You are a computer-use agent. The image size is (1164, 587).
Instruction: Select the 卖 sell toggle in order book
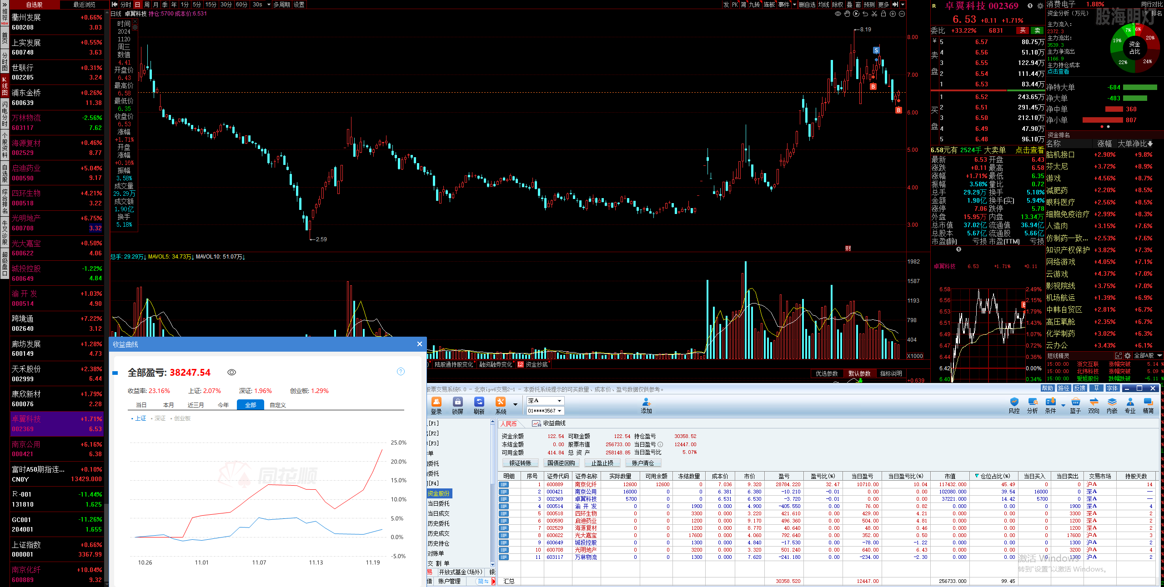tap(1037, 30)
